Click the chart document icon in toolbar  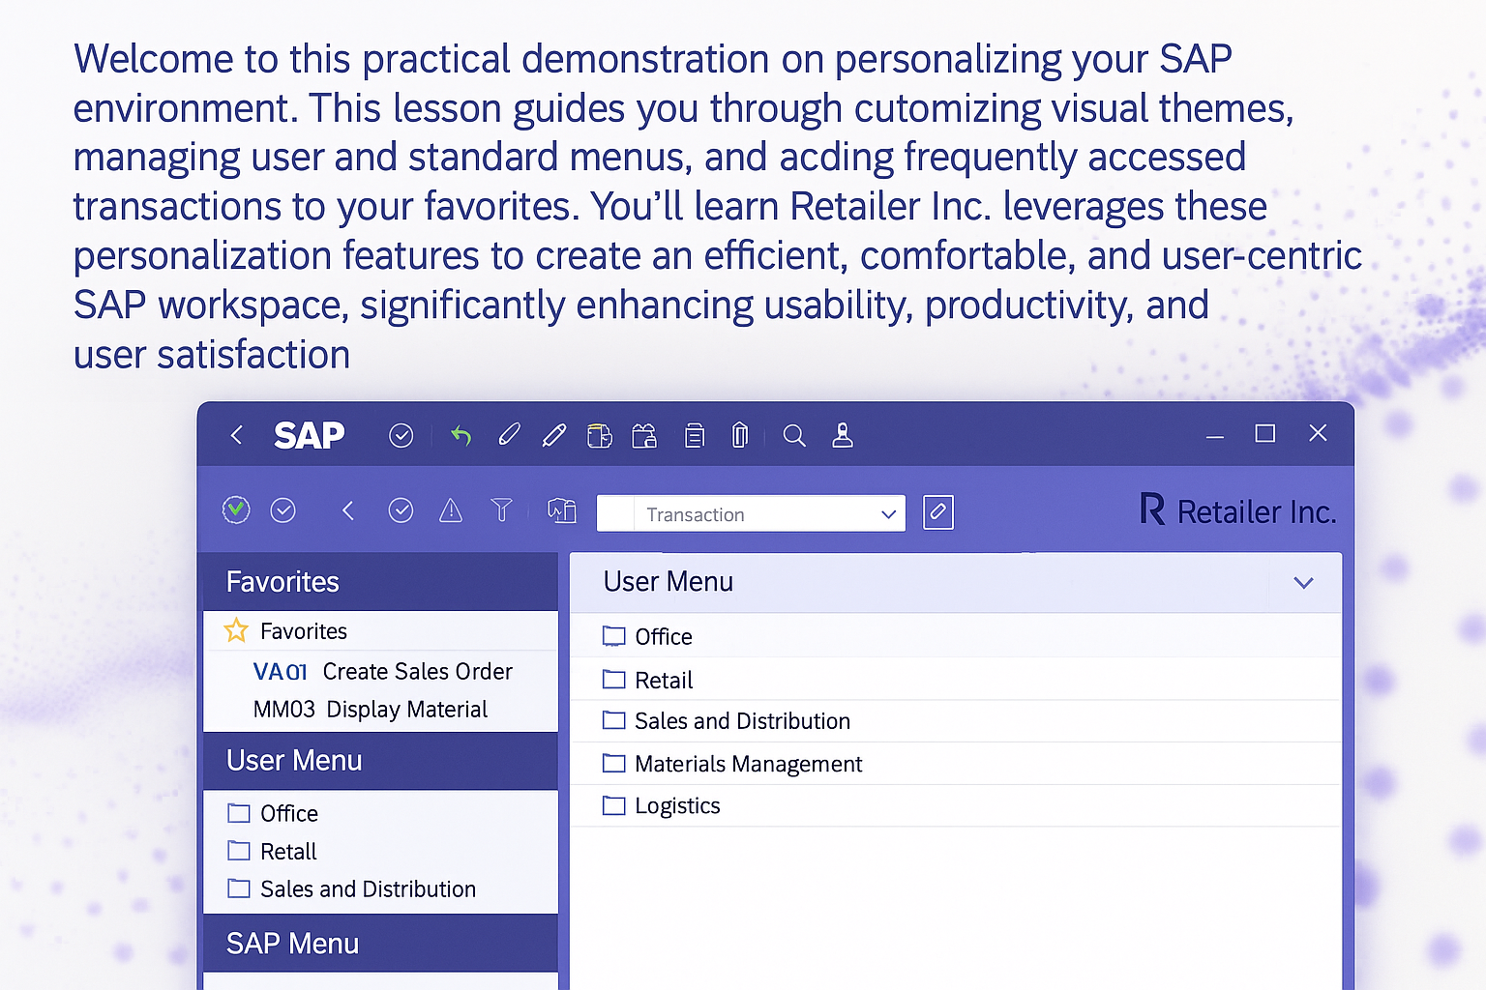[x=562, y=510]
